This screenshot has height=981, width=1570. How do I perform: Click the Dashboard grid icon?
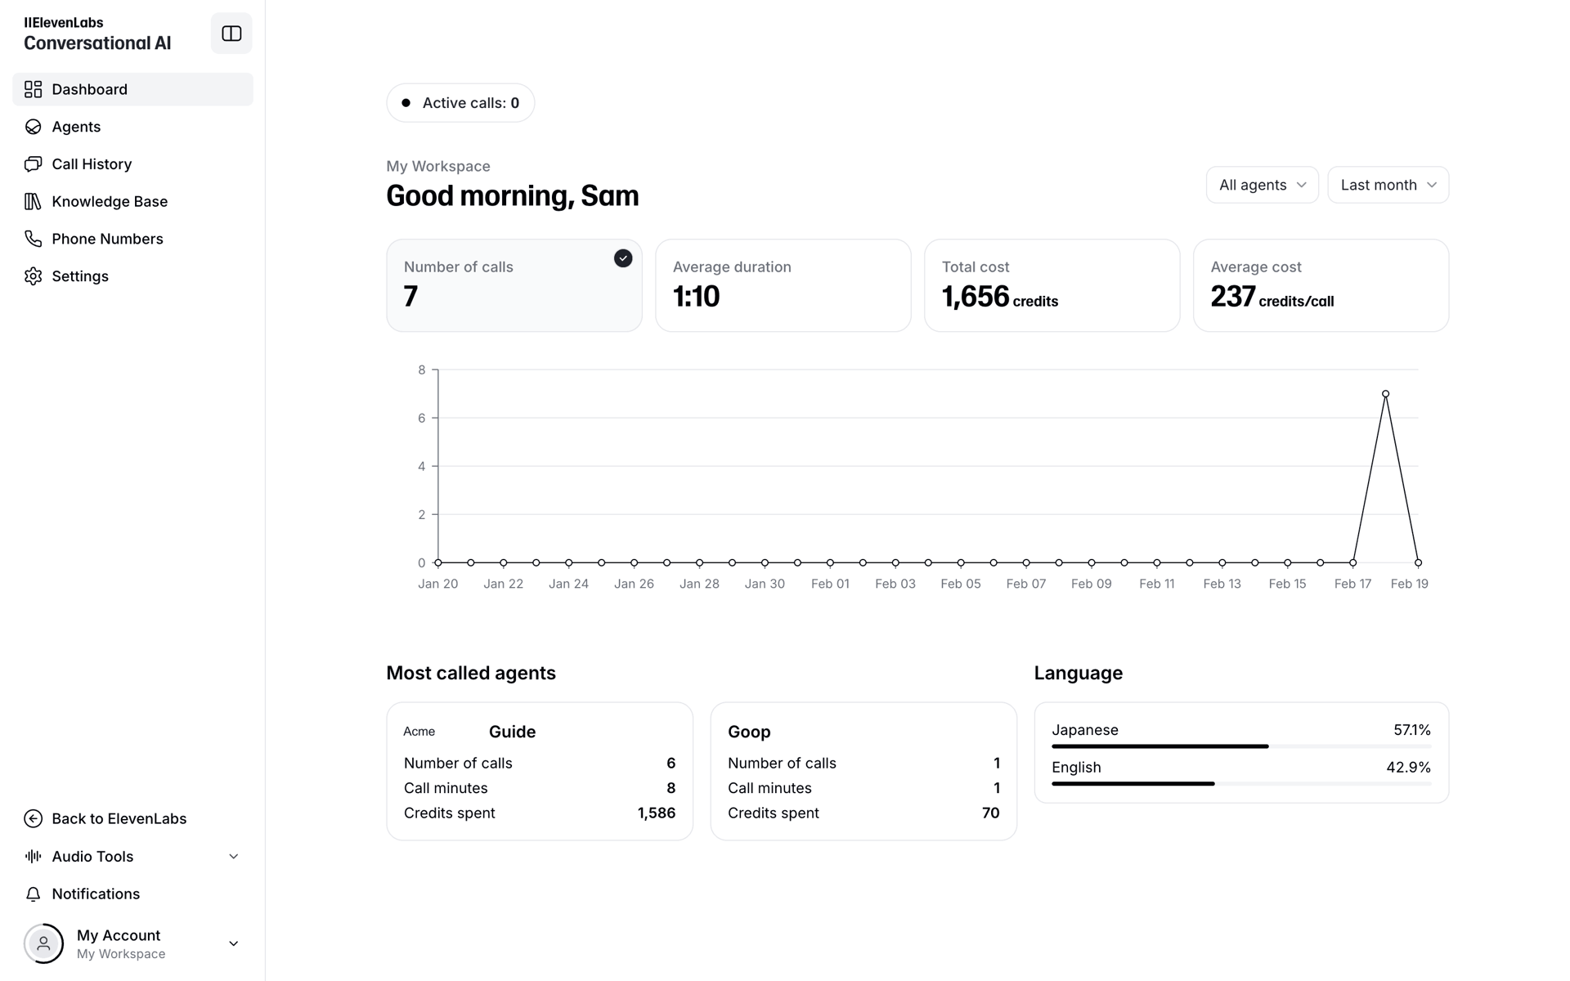[x=33, y=89]
